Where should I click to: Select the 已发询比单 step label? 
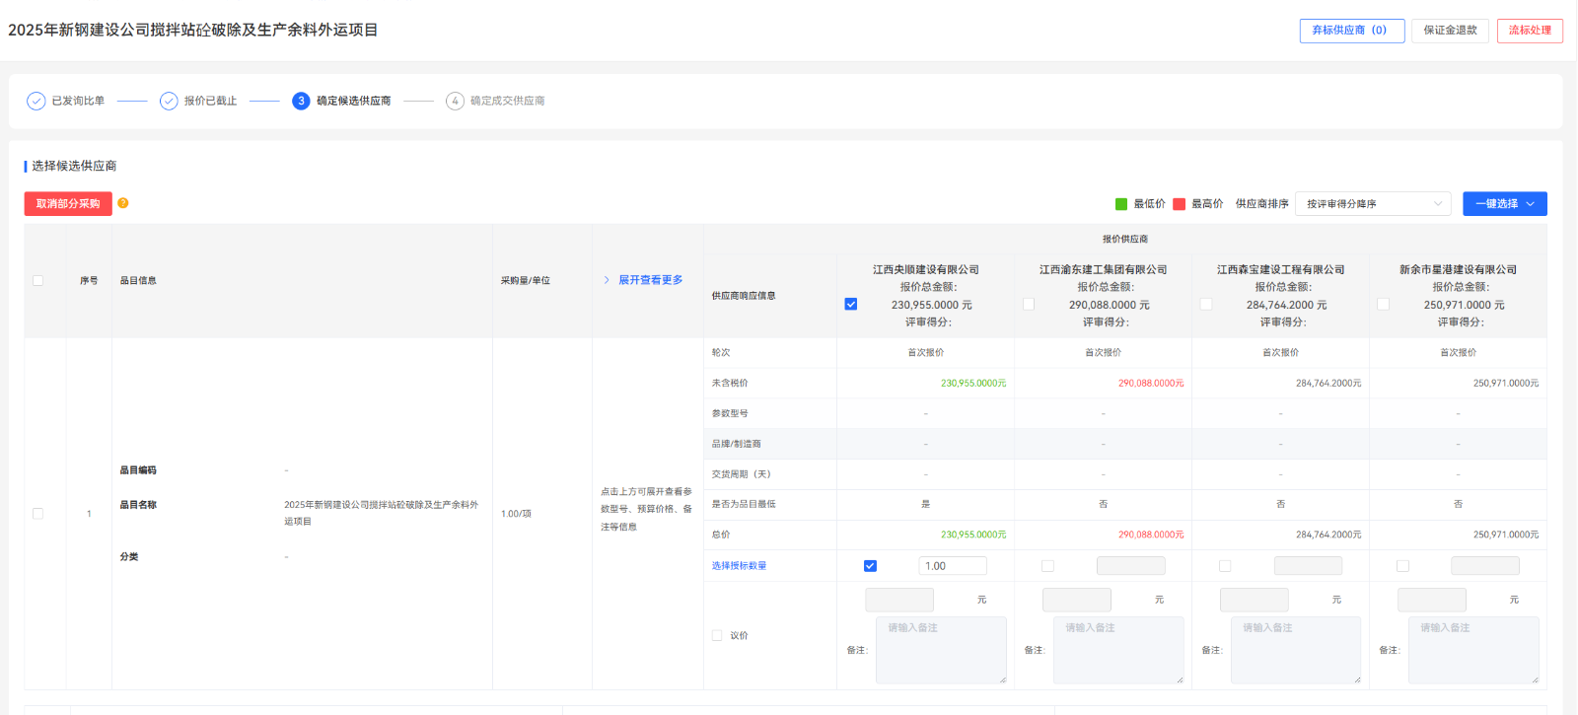pos(78,101)
